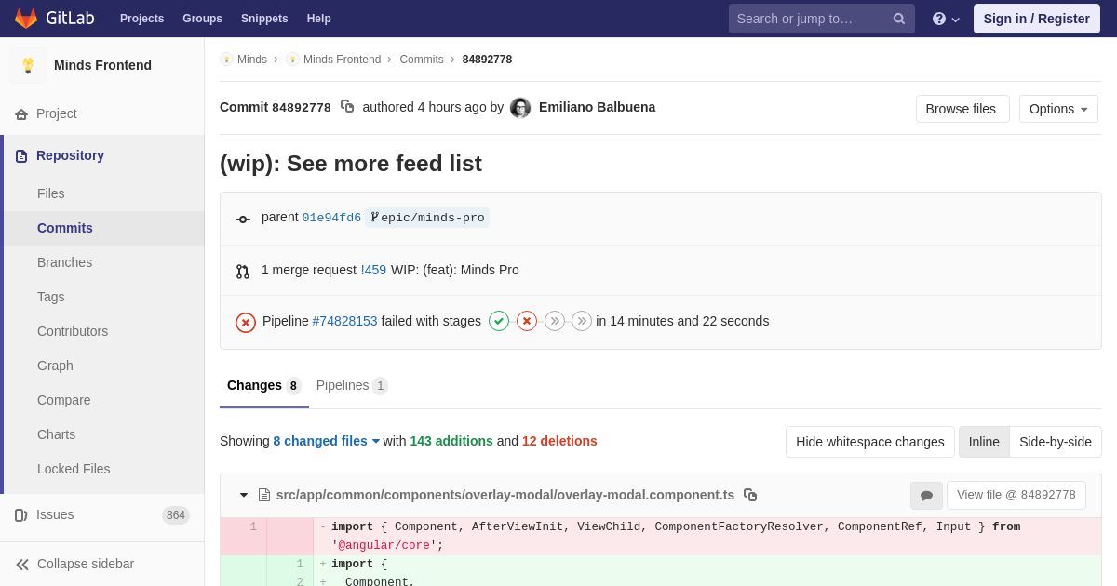Open the Changes tab
Viewport: 1117px width, 586px height.
[264, 386]
